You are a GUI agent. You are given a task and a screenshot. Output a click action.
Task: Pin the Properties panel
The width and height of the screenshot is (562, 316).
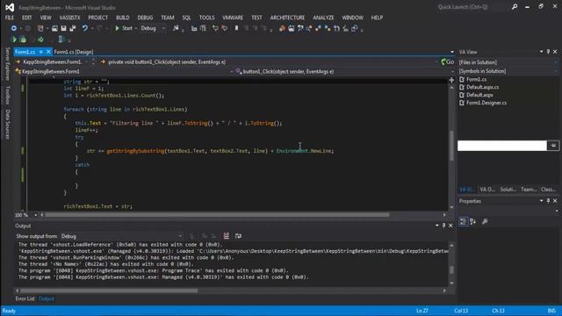tap(548, 201)
